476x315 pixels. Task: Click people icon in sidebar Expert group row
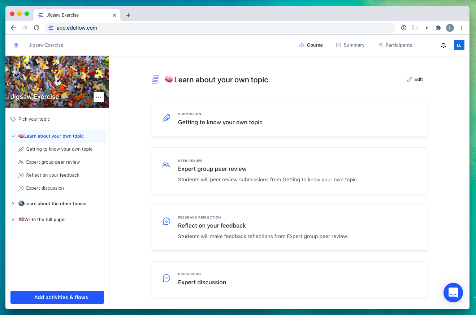coord(21,162)
